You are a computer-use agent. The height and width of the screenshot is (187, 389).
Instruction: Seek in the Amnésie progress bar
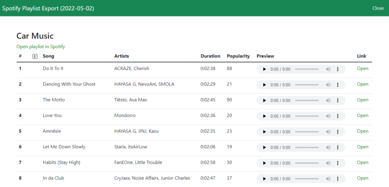[x=307, y=132]
